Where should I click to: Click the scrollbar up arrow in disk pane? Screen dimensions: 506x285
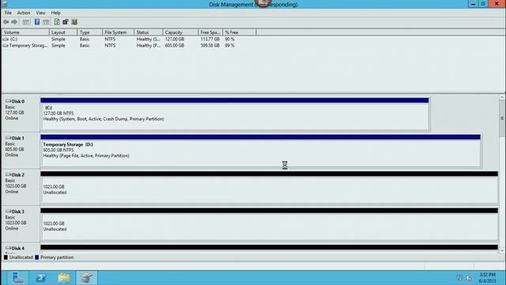click(502, 97)
